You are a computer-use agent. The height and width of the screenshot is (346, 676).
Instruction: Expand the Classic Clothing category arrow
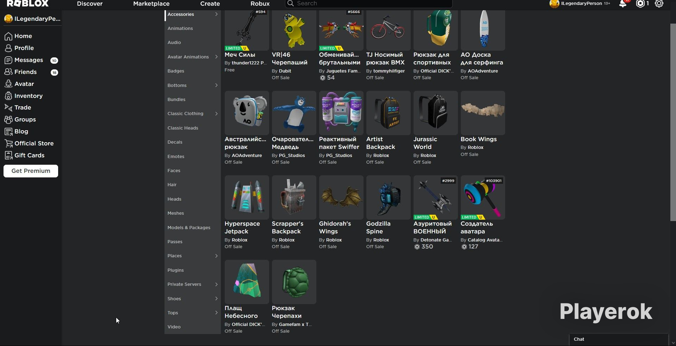pos(216,114)
